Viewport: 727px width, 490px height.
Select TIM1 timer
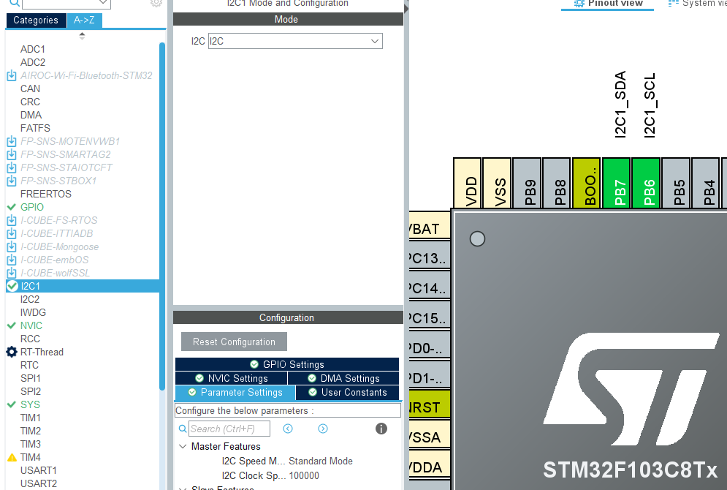point(31,418)
